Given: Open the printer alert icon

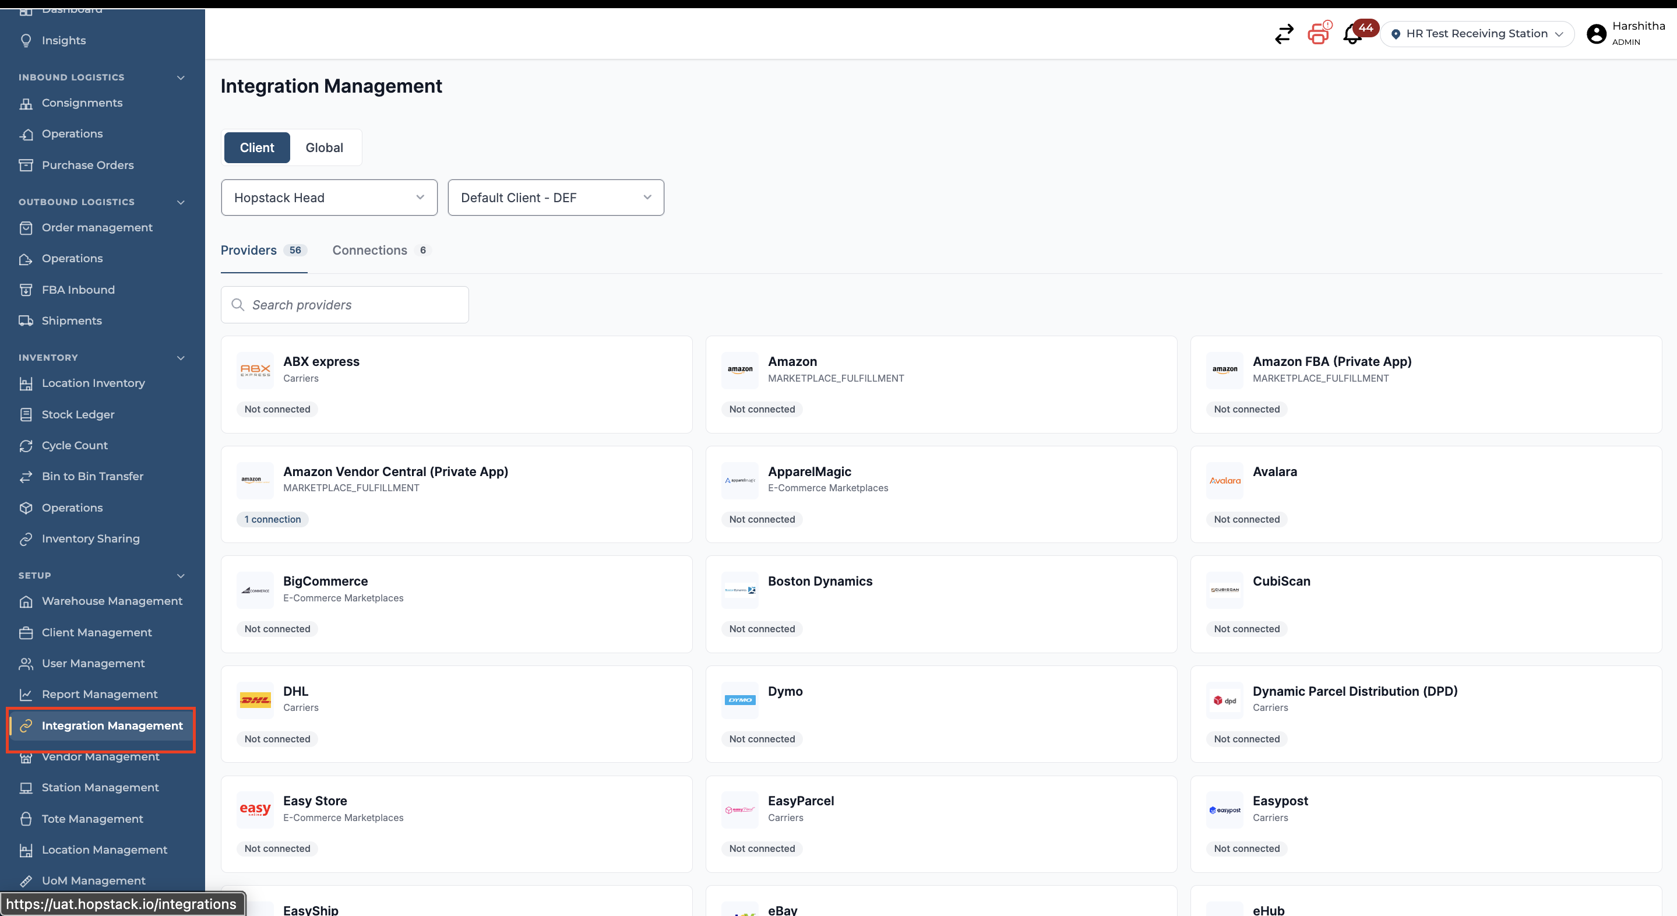Looking at the screenshot, I should pyautogui.click(x=1319, y=33).
